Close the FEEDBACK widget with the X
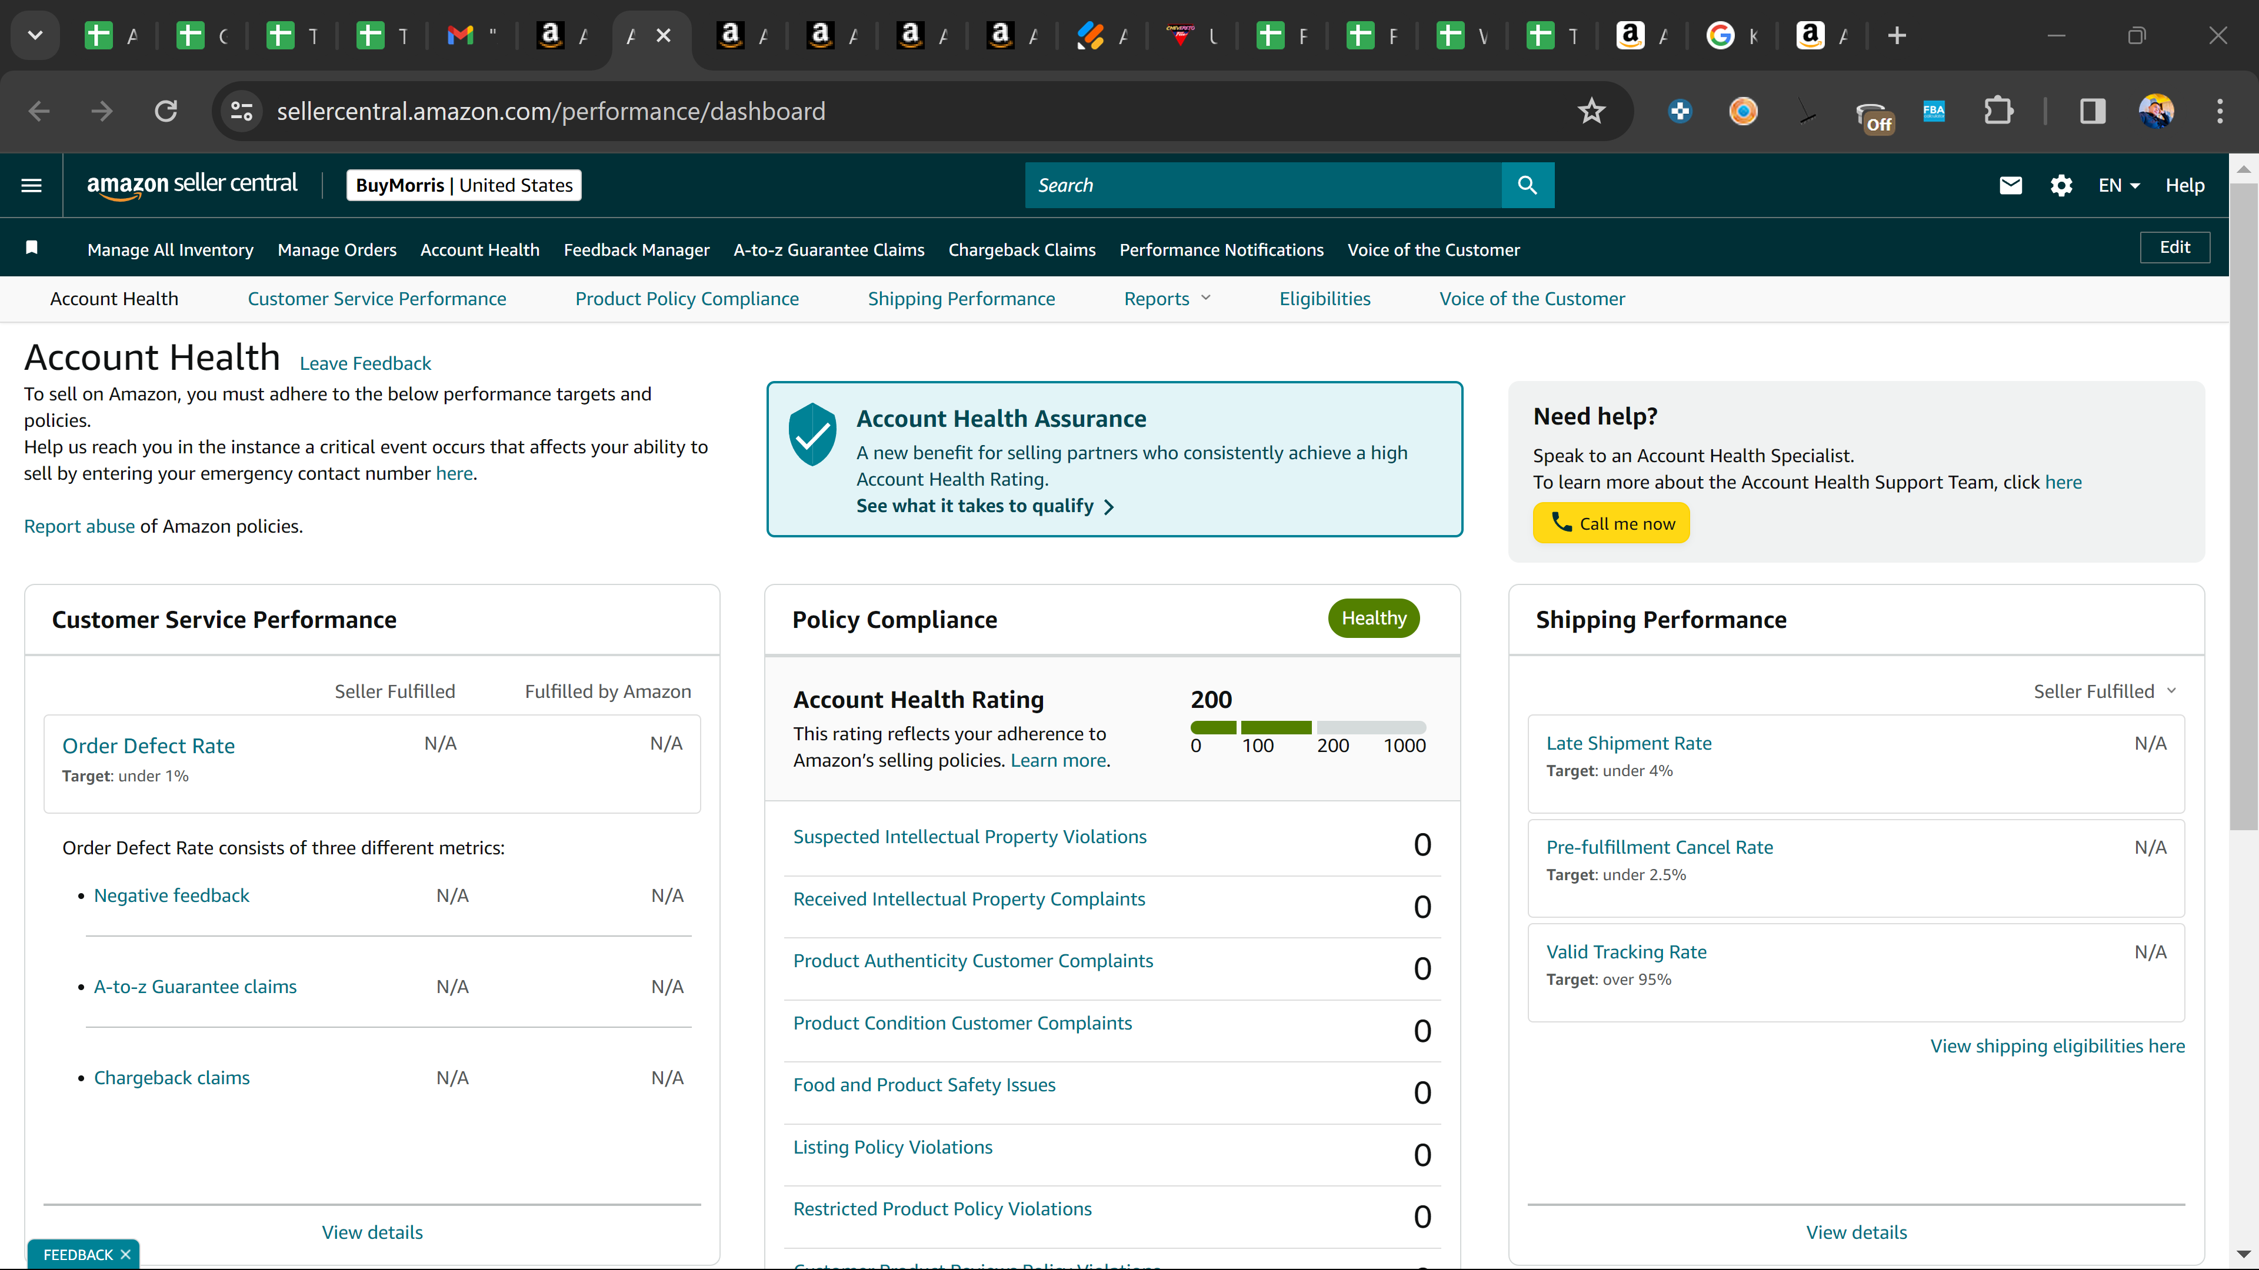 pos(125,1255)
